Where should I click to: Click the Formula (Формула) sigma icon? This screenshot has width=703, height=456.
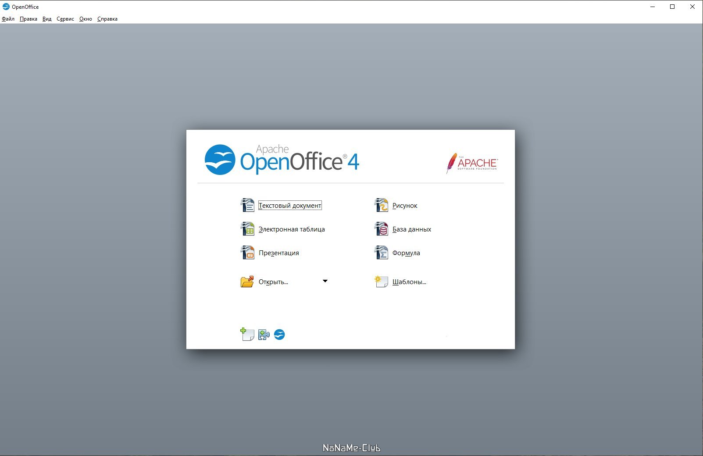381,253
